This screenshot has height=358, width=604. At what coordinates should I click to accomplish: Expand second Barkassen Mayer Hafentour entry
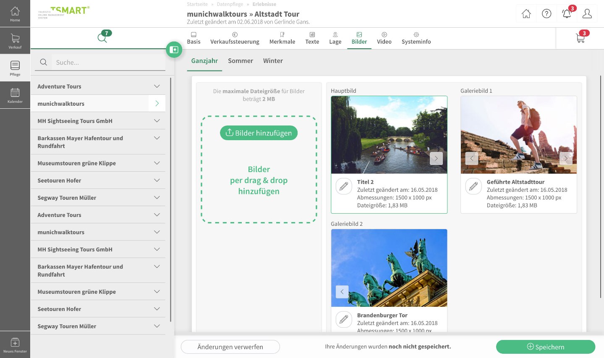(x=157, y=267)
